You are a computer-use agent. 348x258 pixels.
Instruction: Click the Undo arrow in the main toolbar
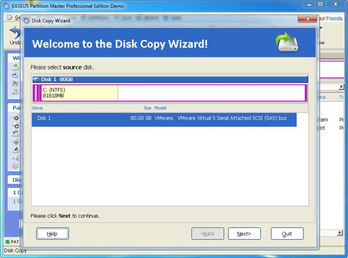(x=15, y=32)
